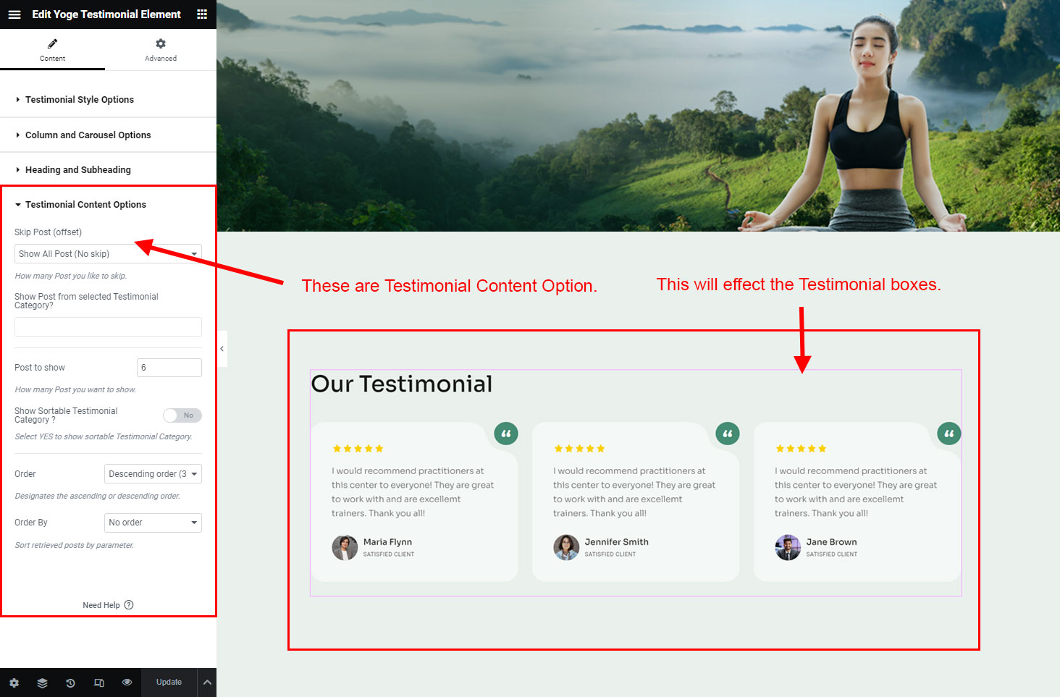Switch to the Advanced tab
Image resolution: width=1060 pixels, height=697 pixels.
161,50
